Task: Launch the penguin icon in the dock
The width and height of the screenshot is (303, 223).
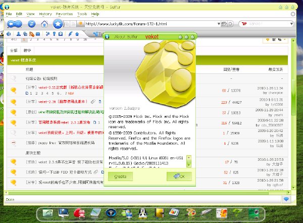Action: (143, 214)
